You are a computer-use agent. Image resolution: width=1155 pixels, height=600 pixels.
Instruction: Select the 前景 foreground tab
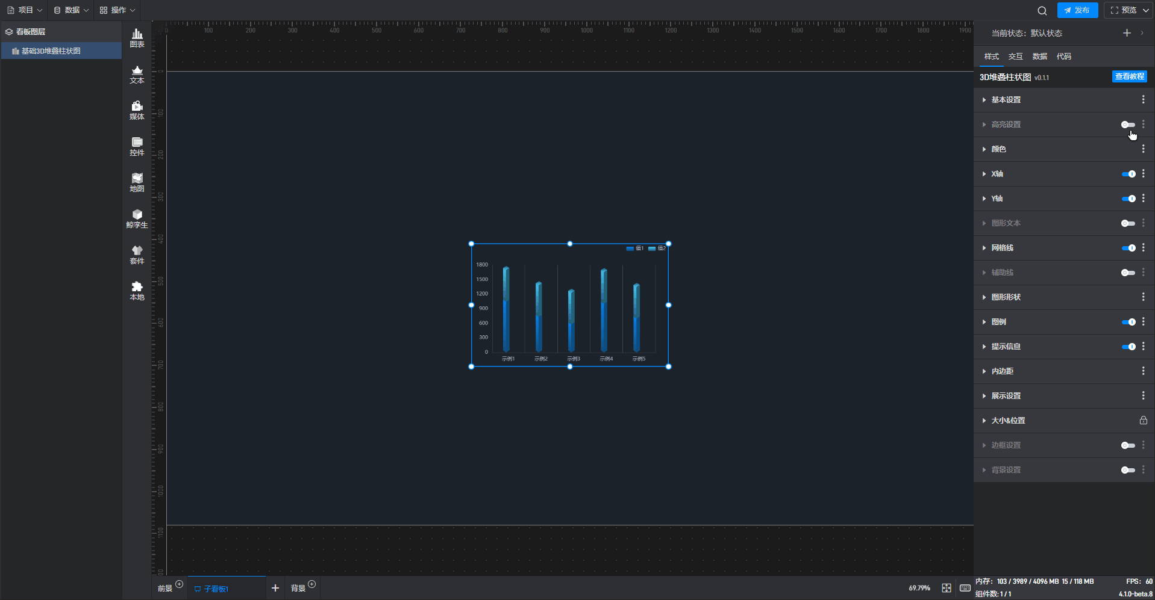[x=165, y=589]
